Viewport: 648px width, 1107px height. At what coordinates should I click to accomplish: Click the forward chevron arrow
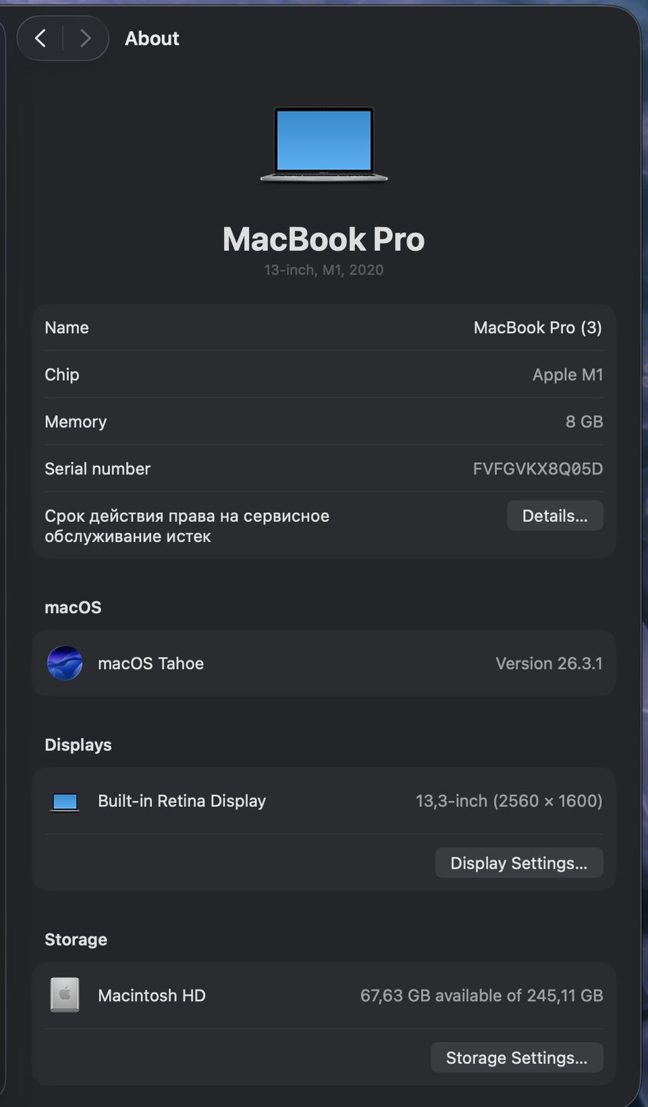85,39
